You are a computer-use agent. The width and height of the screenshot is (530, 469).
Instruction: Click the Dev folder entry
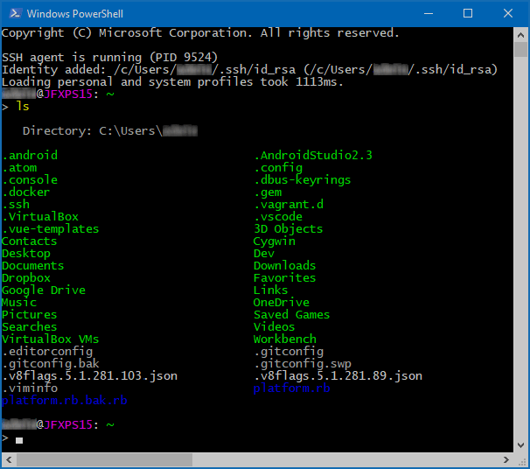point(264,253)
